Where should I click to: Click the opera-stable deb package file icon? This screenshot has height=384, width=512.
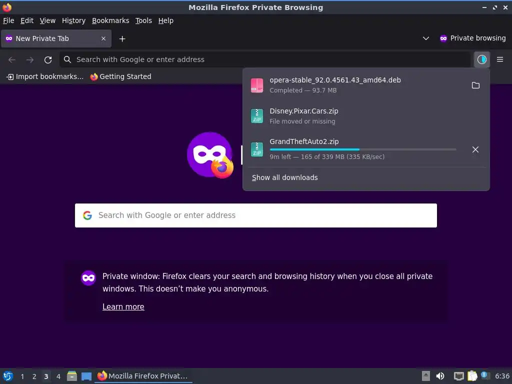pos(257,85)
